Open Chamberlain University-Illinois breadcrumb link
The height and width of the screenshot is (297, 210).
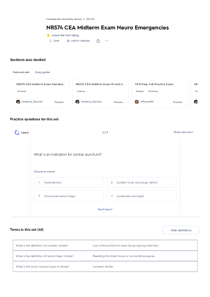[64, 19]
